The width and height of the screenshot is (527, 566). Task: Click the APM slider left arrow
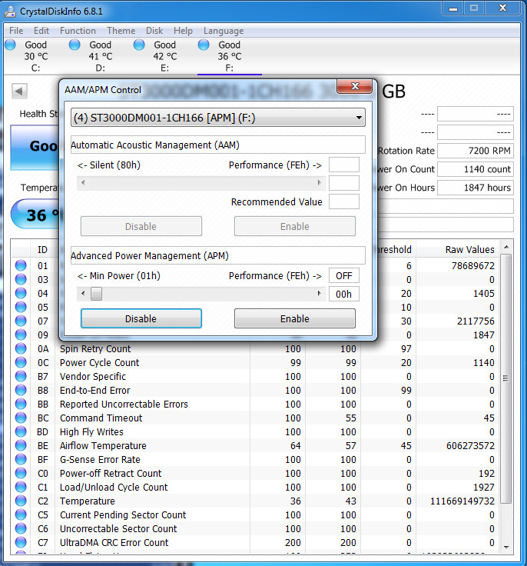click(83, 294)
